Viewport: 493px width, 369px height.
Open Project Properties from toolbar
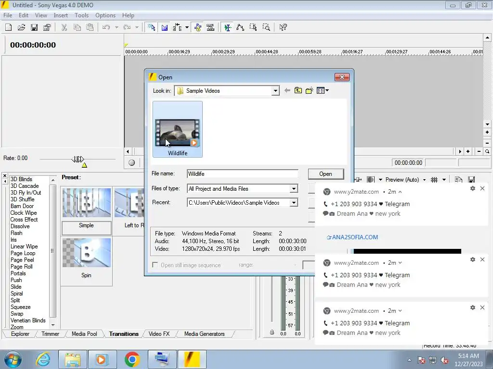(x=47, y=27)
